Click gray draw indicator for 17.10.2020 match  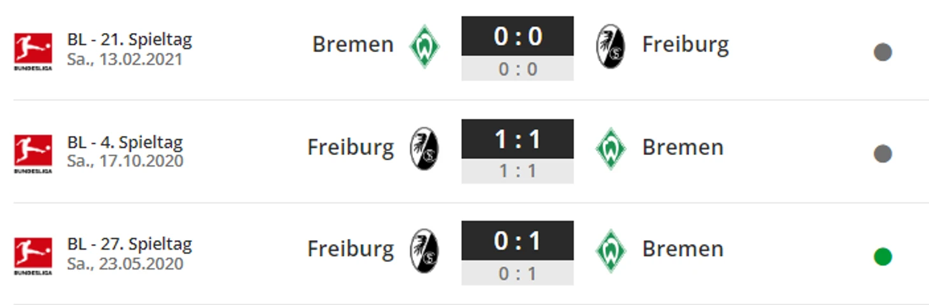883,154
